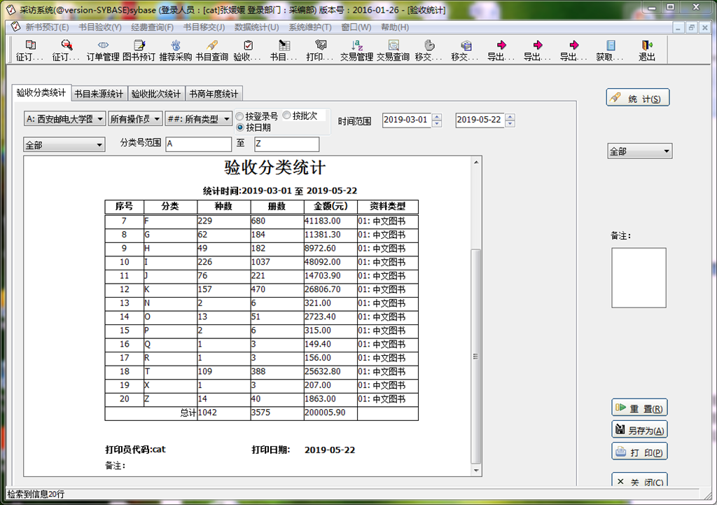The image size is (717, 505).
Task: Select the 按日期 radio button
Action: coord(240,127)
